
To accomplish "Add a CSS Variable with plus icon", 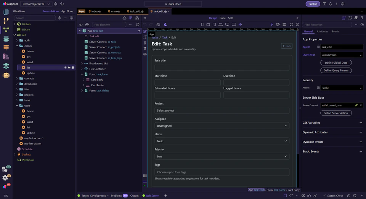I will tap(361, 123).
